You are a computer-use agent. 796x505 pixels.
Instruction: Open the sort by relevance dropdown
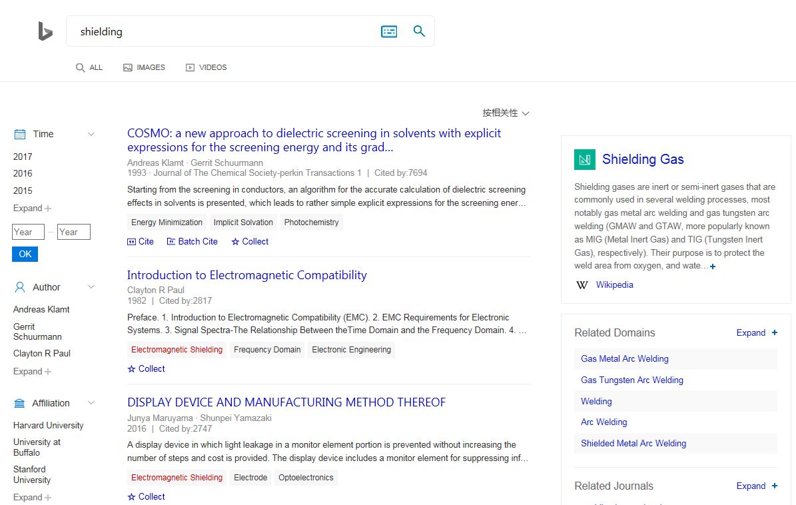(506, 113)
